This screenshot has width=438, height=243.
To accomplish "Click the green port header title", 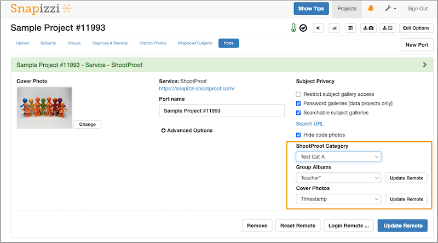I will click(x=79, y=65).
